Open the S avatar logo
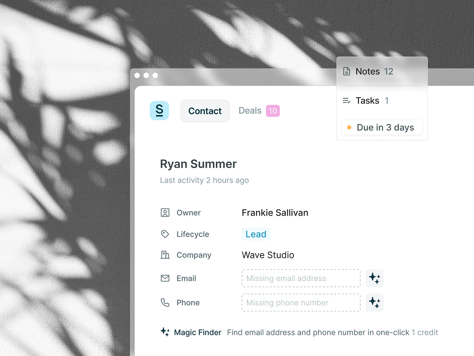 click(159, 111)
